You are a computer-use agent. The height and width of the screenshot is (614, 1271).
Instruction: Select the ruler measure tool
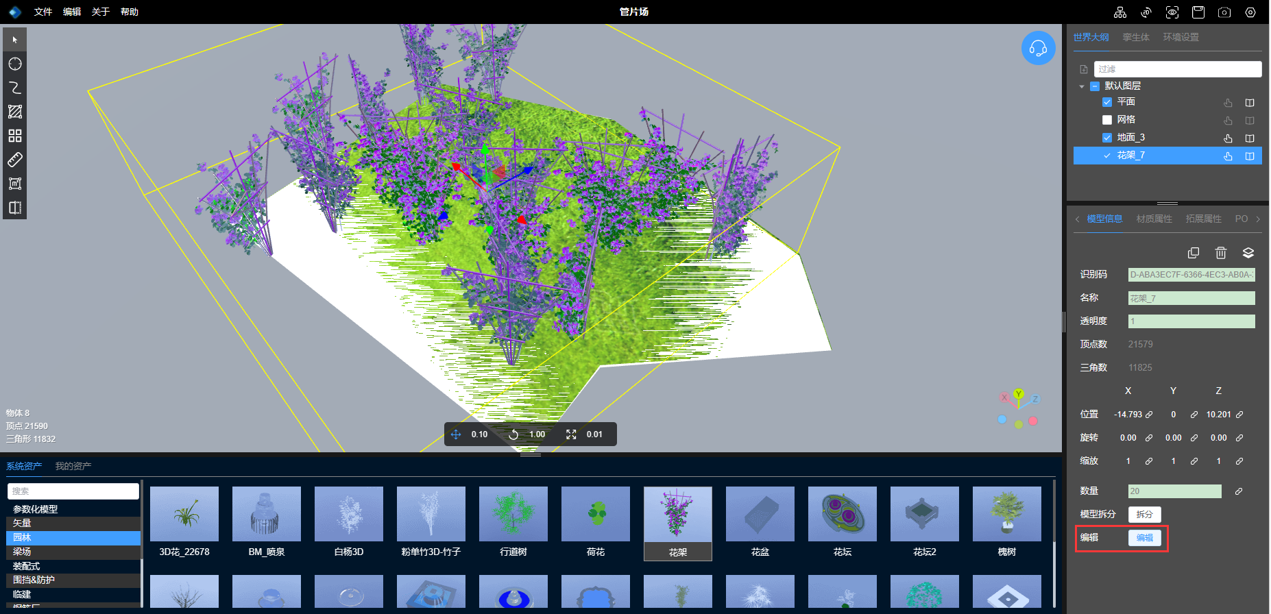[x=15, y=160]
